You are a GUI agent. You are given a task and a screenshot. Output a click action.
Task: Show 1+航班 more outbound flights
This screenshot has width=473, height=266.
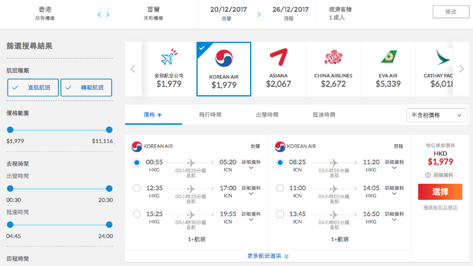pyautogui.click(x=197, y=239)
